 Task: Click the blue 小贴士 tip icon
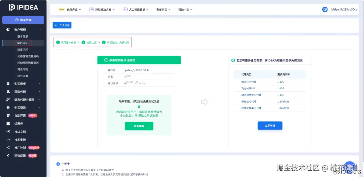tap(58, 164)
